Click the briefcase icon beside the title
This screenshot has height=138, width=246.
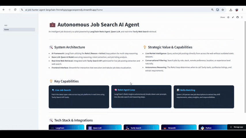tap(52, 25)
